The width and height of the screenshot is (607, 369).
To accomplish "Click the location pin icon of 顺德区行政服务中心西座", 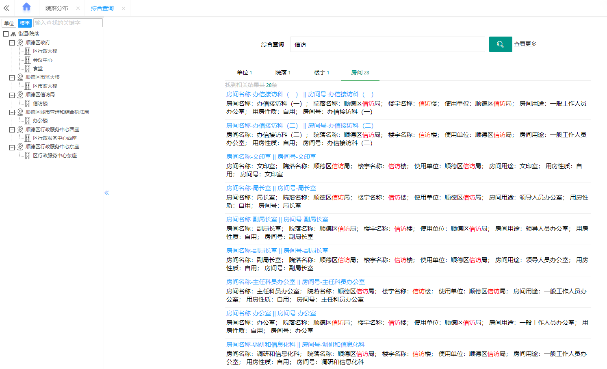I will coord(20,129).
